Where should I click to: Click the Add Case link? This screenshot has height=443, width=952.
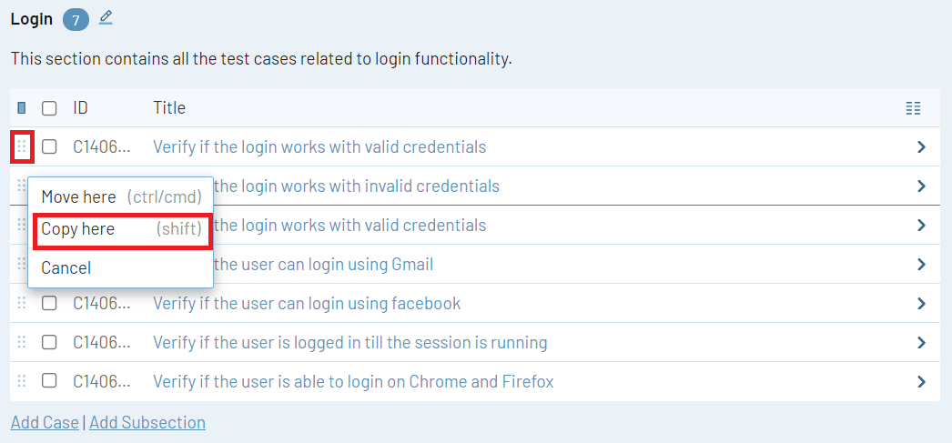point(44,422)
